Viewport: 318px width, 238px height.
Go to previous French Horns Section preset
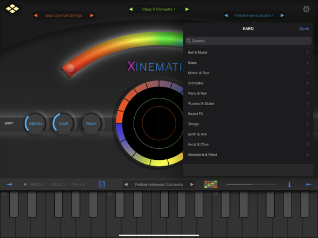point(226,16)
